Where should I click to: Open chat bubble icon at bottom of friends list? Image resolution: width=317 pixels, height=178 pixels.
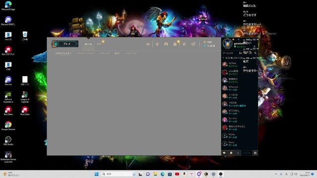224,153
